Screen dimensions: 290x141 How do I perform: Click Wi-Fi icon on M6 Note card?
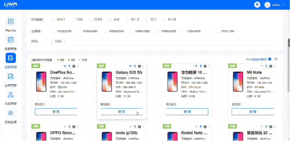[262, 66]
